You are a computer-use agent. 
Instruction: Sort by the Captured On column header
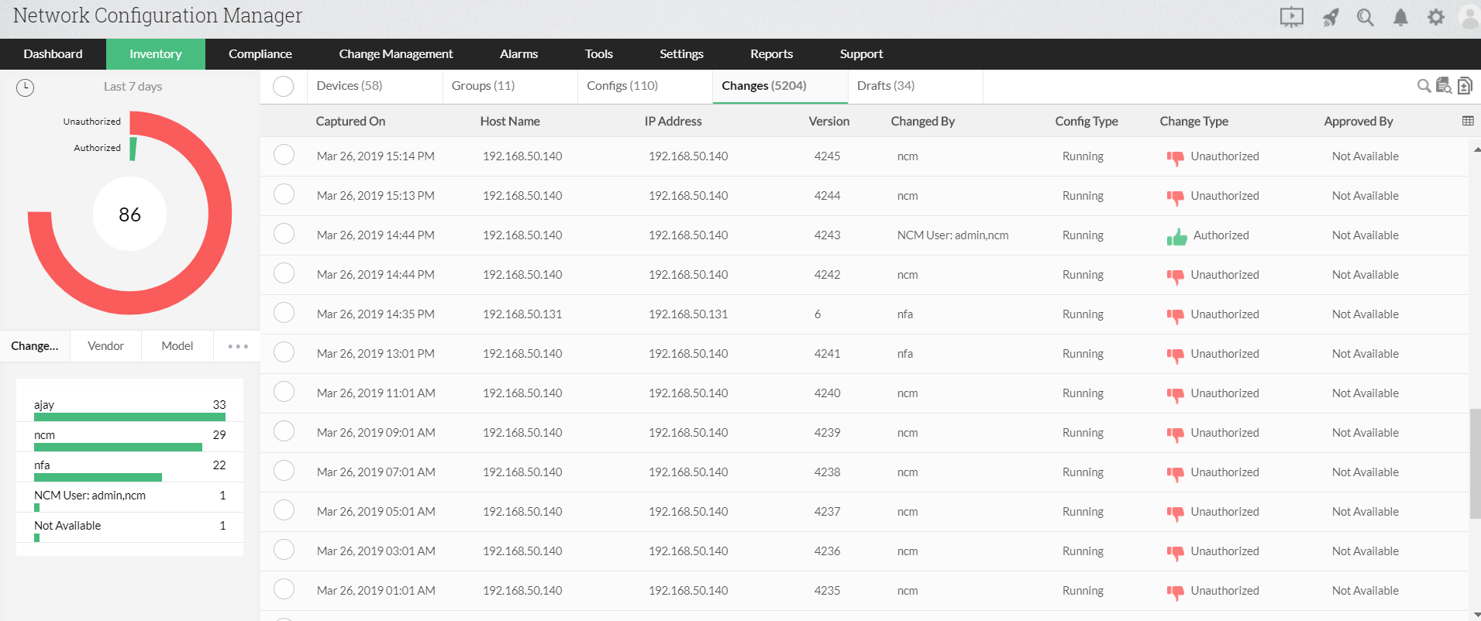point(350,122)
